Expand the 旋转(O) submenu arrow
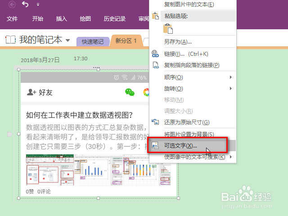The image size is (288, 216). (231, 89)
